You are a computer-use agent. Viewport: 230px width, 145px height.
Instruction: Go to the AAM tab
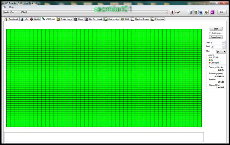(125, 19)
